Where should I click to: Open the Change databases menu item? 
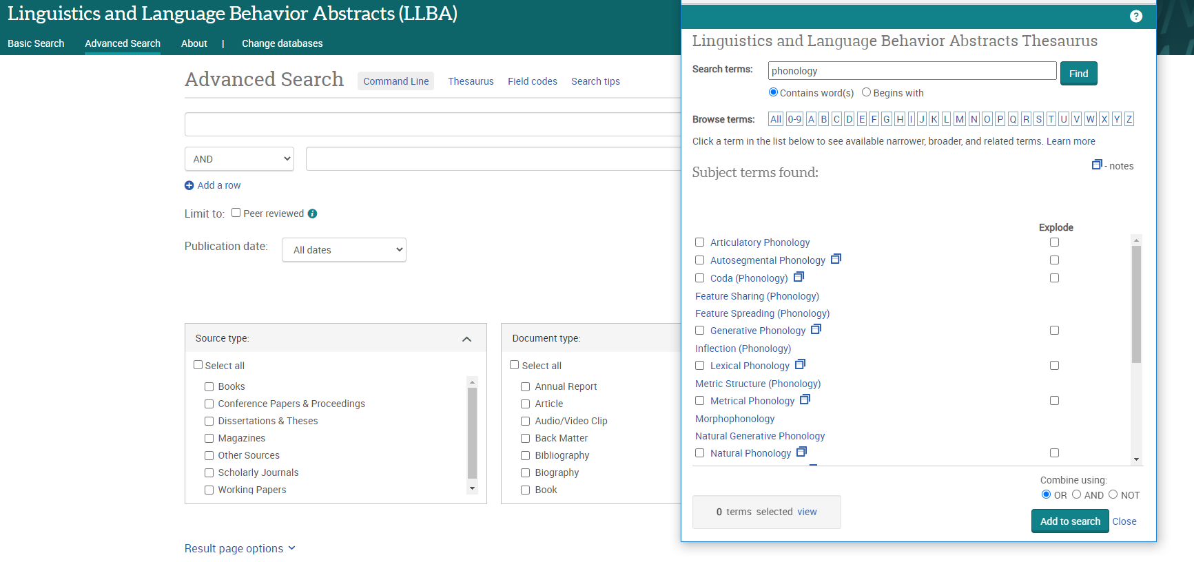282,43
